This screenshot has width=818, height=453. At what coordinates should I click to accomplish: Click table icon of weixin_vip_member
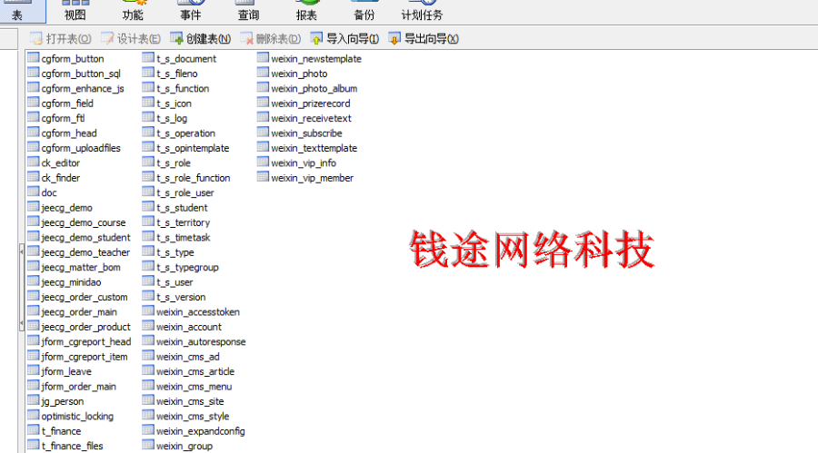coord(263,177)
